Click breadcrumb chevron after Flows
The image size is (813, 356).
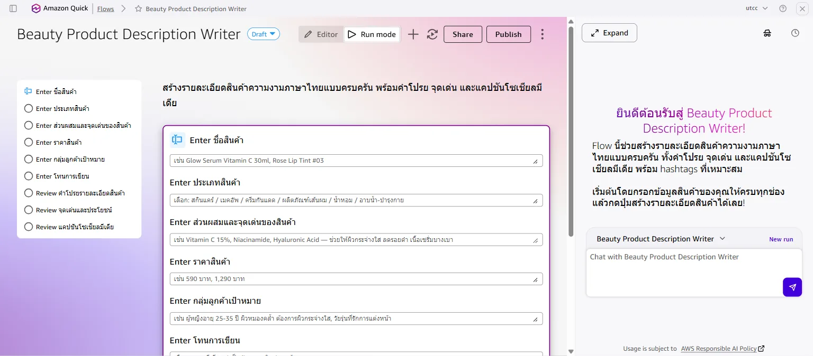click(x=123, y=8)
